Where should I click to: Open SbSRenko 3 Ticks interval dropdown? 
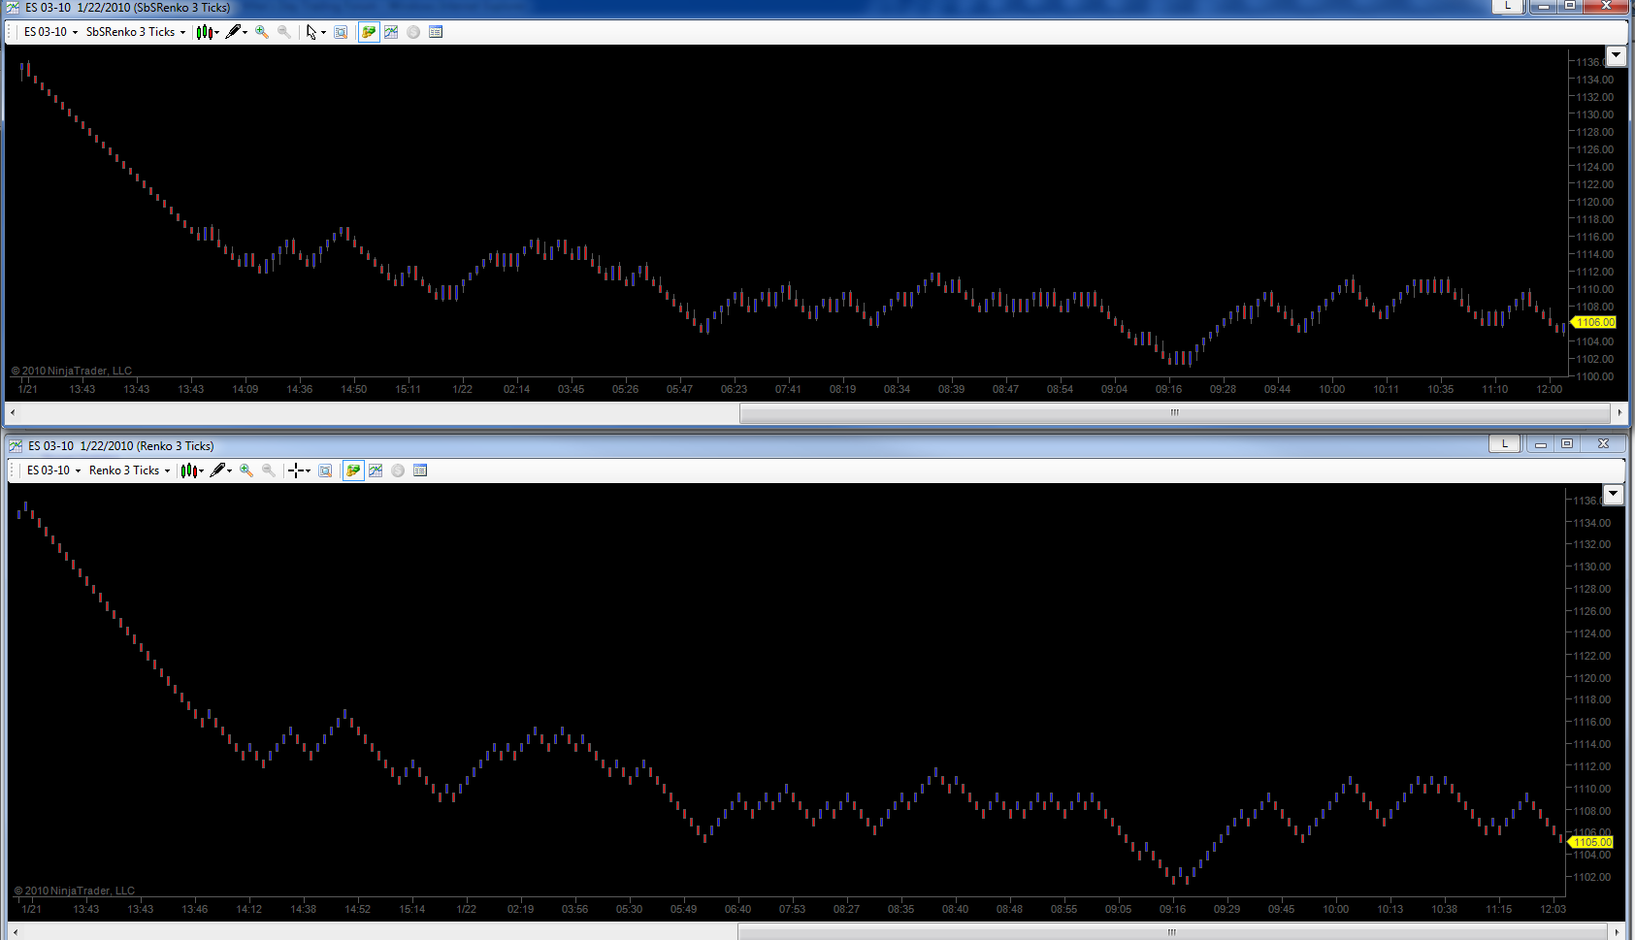pyautogui.click(x=136, y=32)
